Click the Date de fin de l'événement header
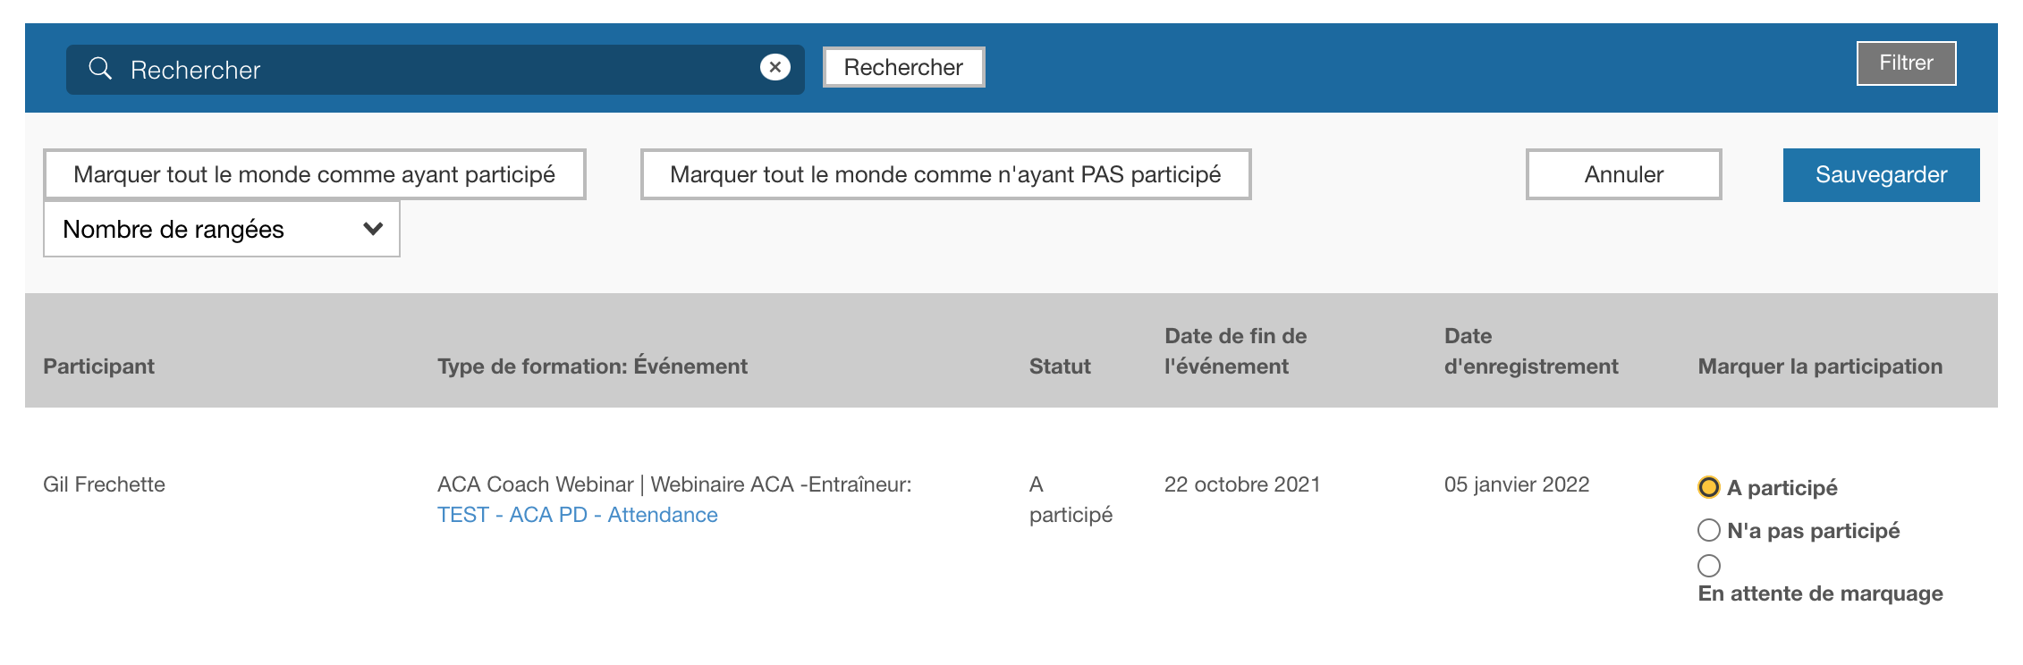Screen dimensions: 2023x665 click(x=1235, y=351)
